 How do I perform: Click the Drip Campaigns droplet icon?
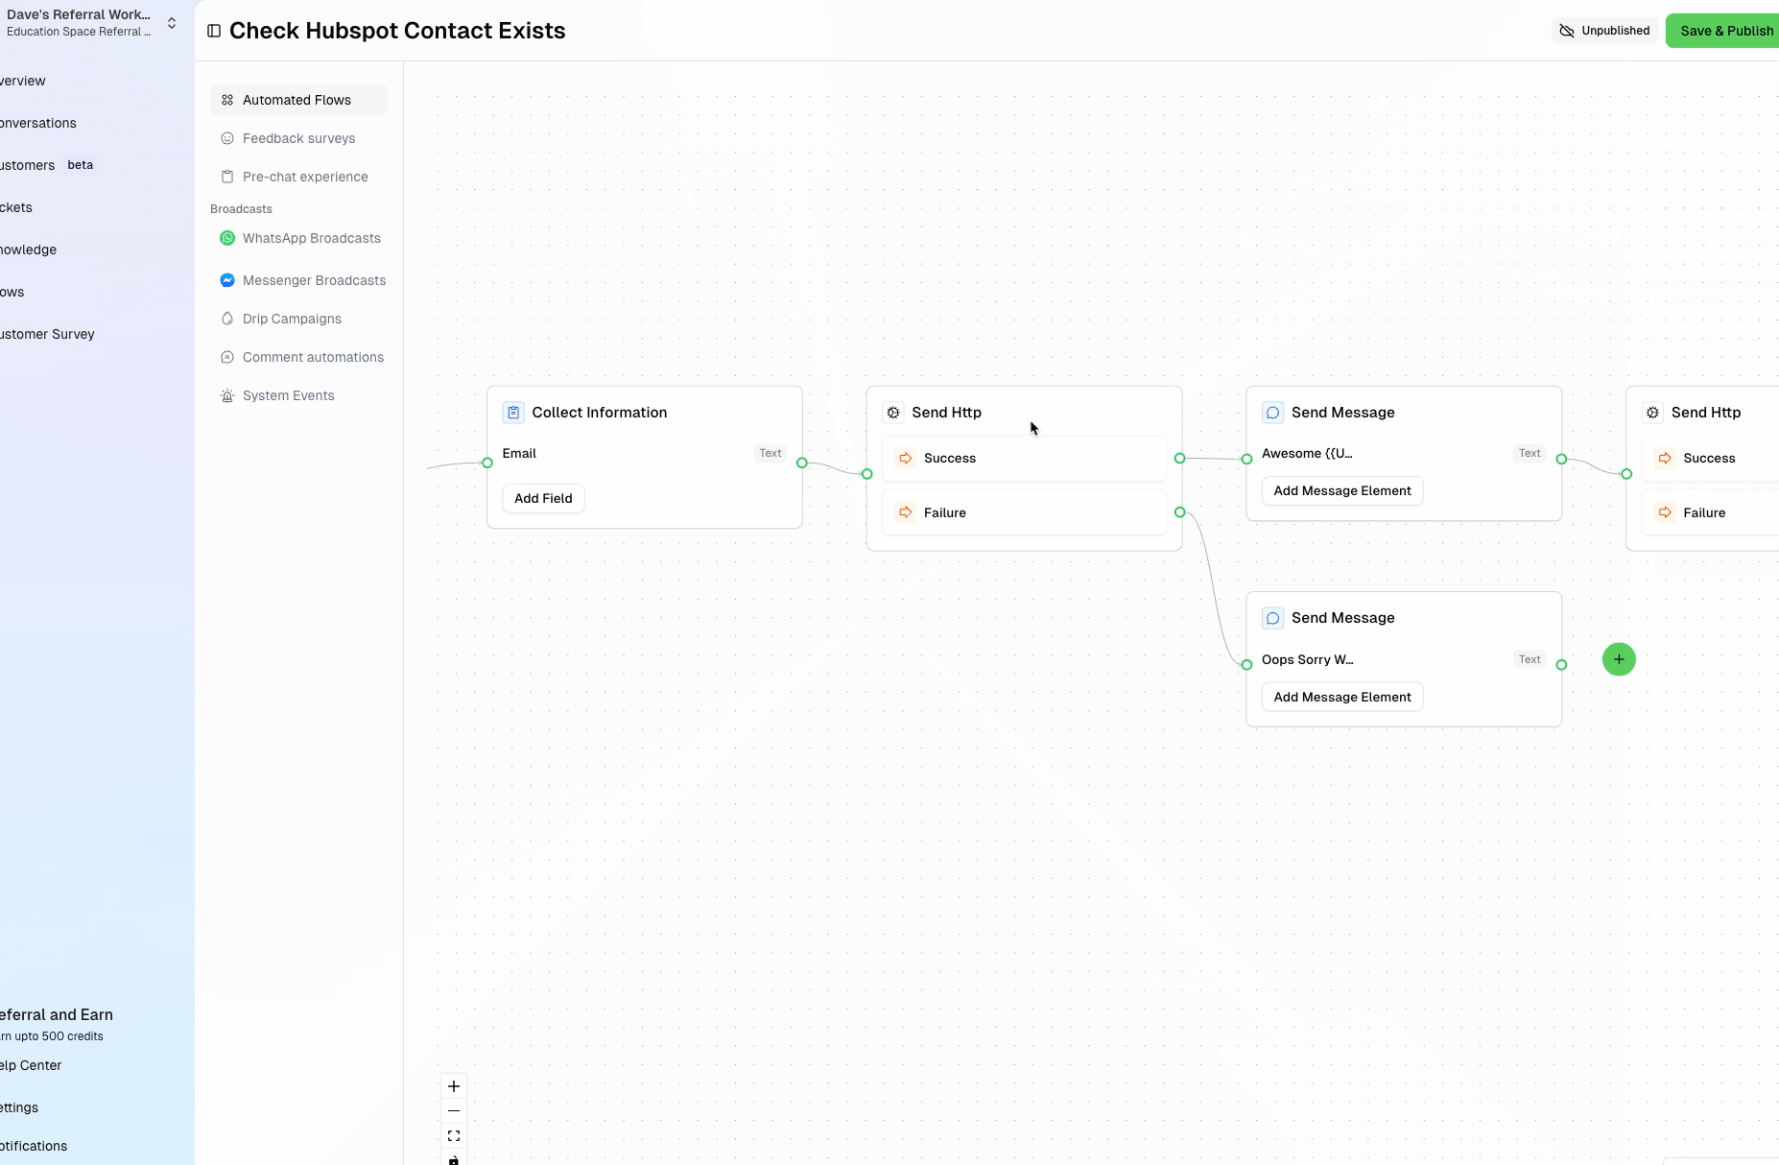click(x=226, y=318)
